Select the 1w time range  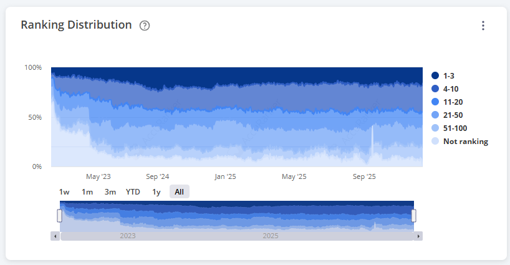point(64,192)
